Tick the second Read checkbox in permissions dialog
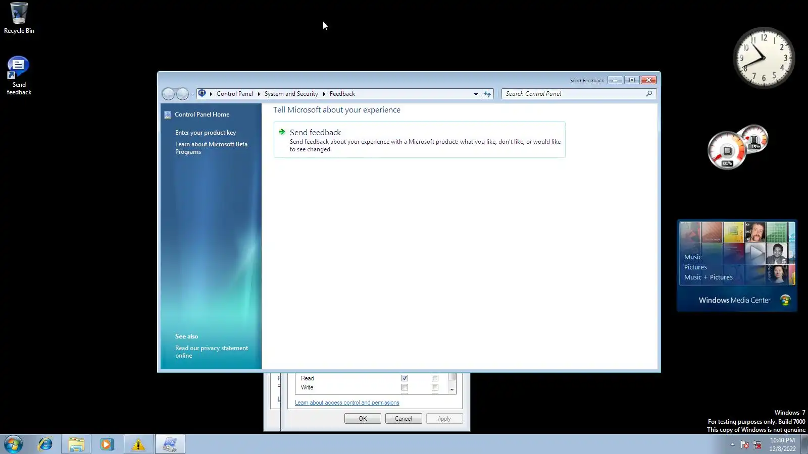808x454 pixels. [435, 378]
